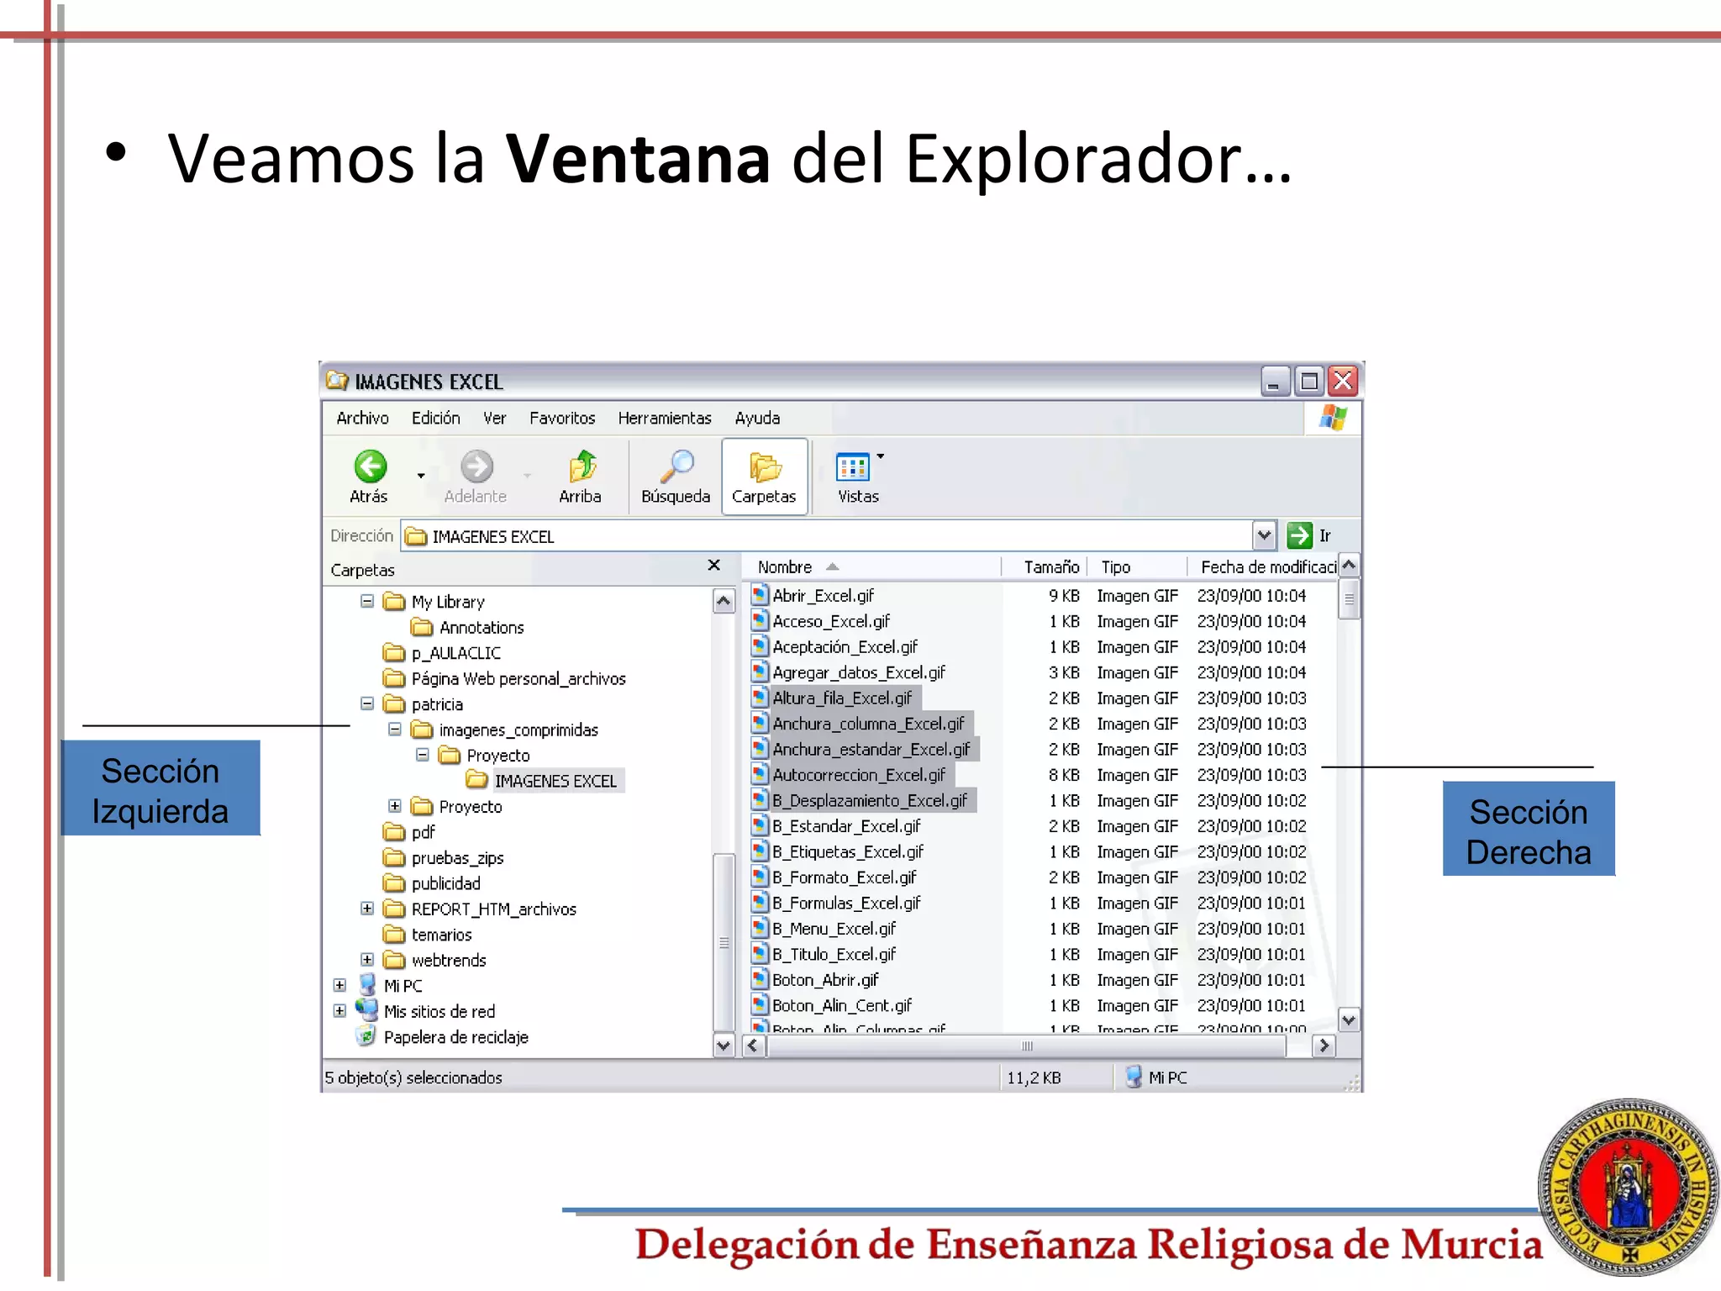The width and height of the screenshot is (1721, 1291).
Task: Click the Windows flag logo in menu bar
Action: pos(1333,418)
